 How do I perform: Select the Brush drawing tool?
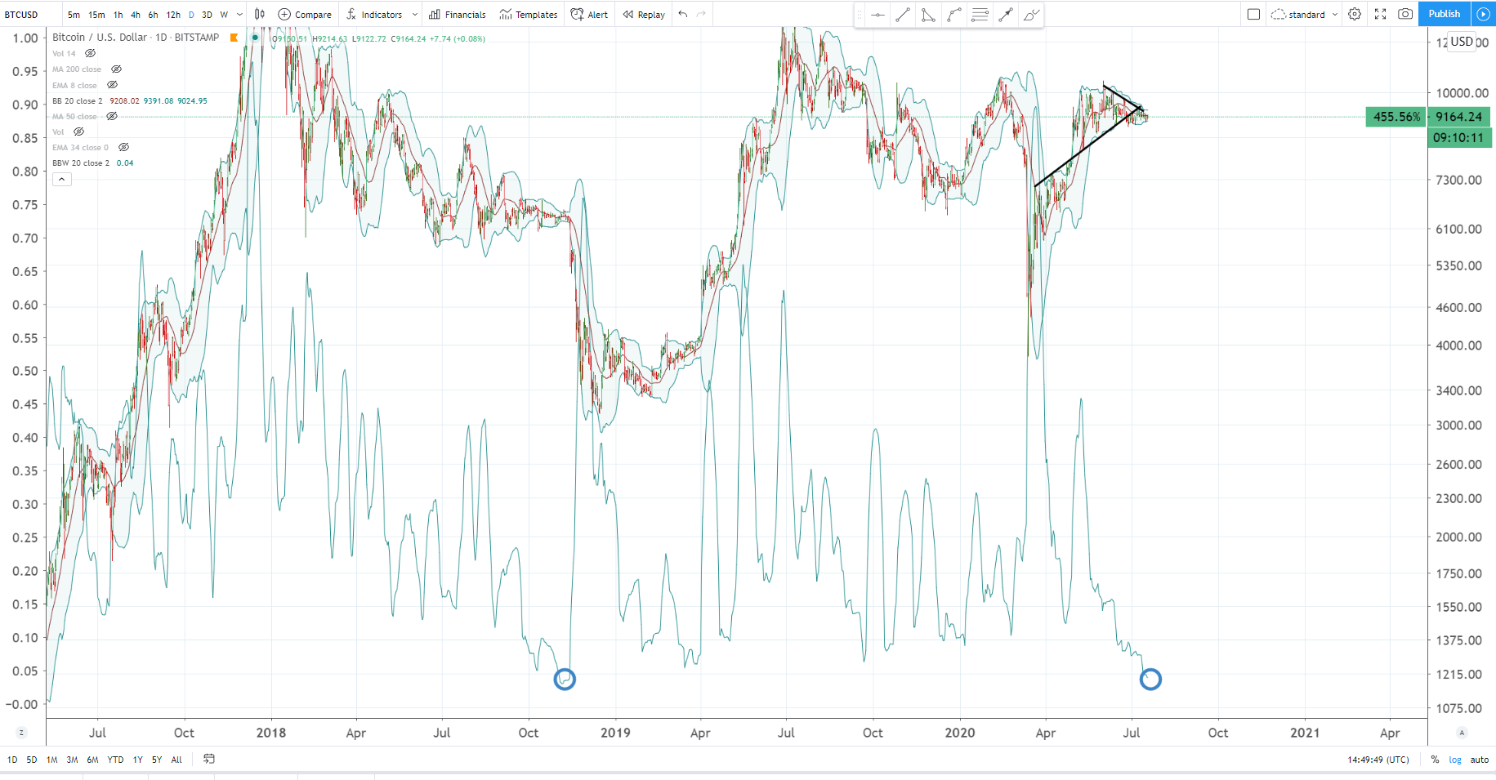coord(1031,14)
